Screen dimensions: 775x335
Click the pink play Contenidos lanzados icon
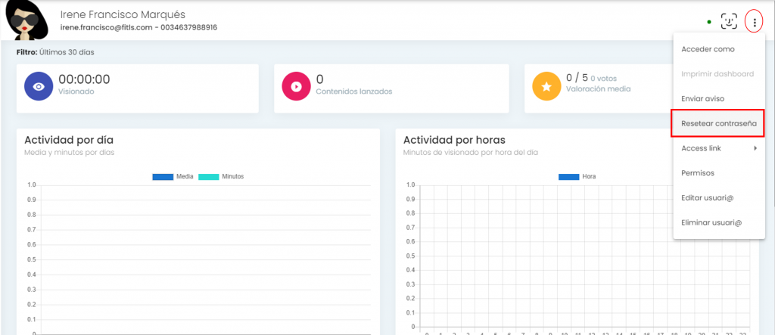[296, 86]
